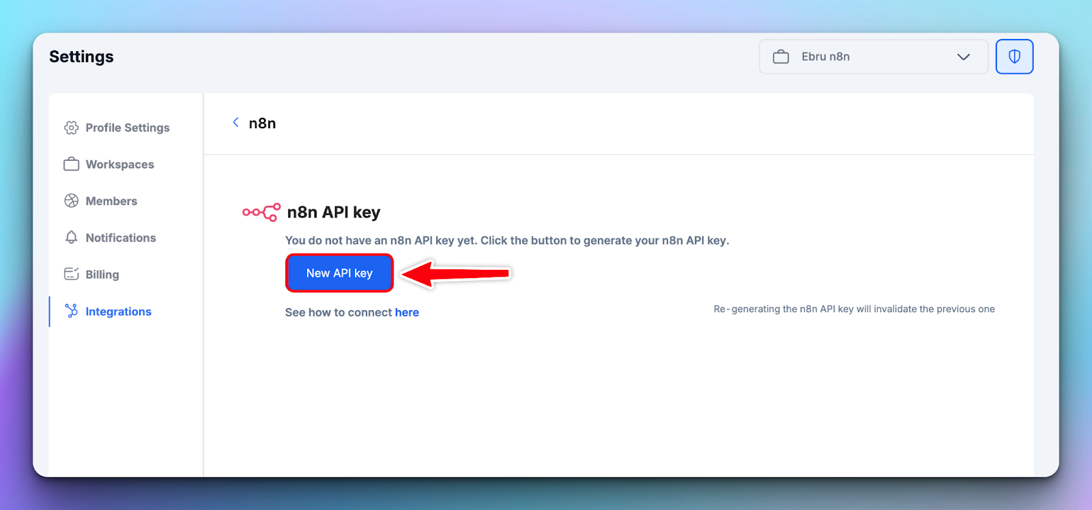Click the n8n logo icon

pos(261,212)
